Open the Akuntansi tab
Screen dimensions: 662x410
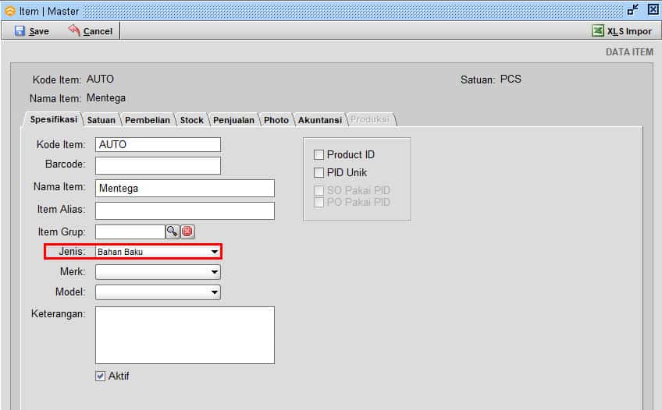pyautogui.click(x=320, y=120)
